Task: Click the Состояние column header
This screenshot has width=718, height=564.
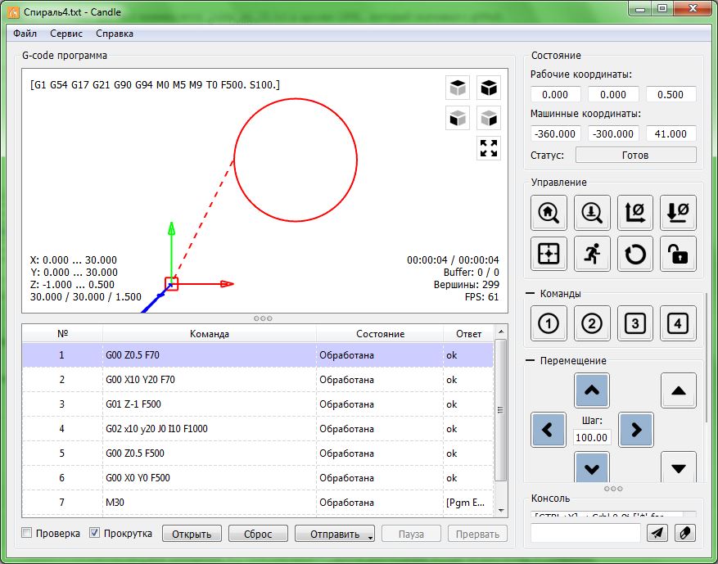Action: 380,334
